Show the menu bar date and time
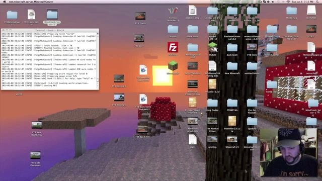 click(x=302, y=2)
